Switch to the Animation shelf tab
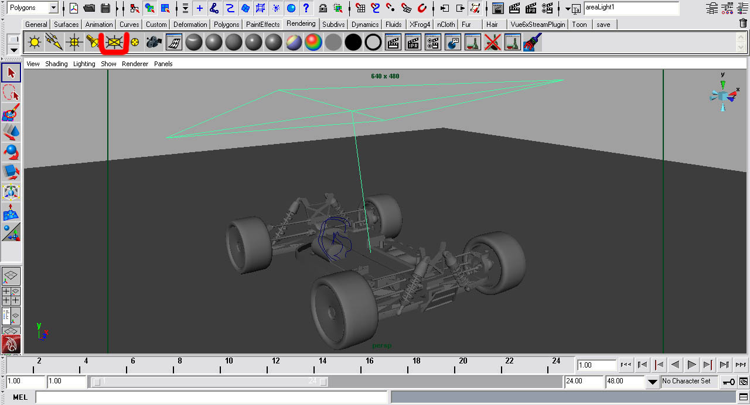 (99, 25)
